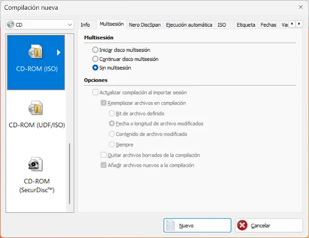The image size is (309, 238).
Task: Click the arrow beside CD-ROM (ISO)
Action: (59, 52)
